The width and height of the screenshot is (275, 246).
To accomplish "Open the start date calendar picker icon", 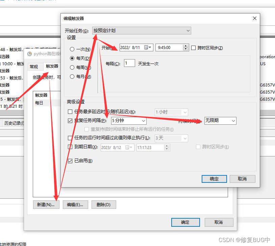I will [147, 47].
